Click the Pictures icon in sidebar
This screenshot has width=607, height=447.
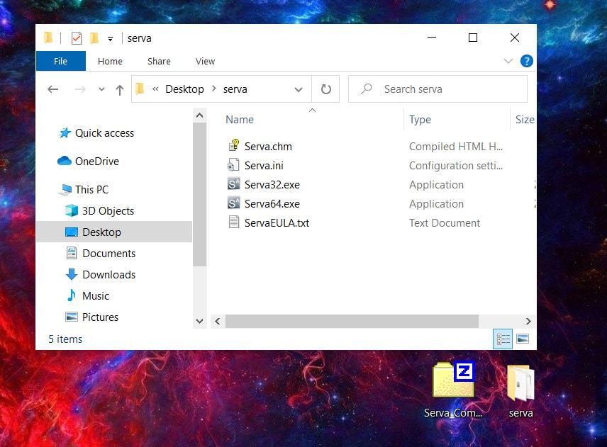pos(72,317)
